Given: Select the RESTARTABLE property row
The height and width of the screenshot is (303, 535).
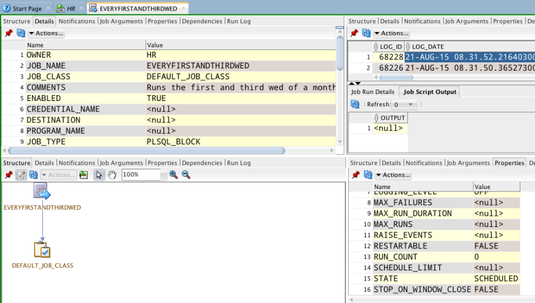Looking at the screenshot, I should pos(435,246).
